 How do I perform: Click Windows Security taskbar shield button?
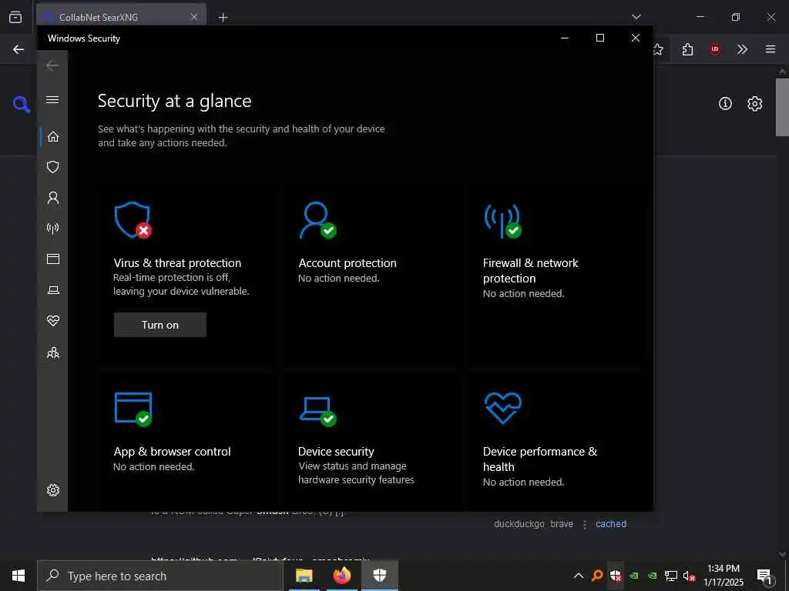(379, 576)
